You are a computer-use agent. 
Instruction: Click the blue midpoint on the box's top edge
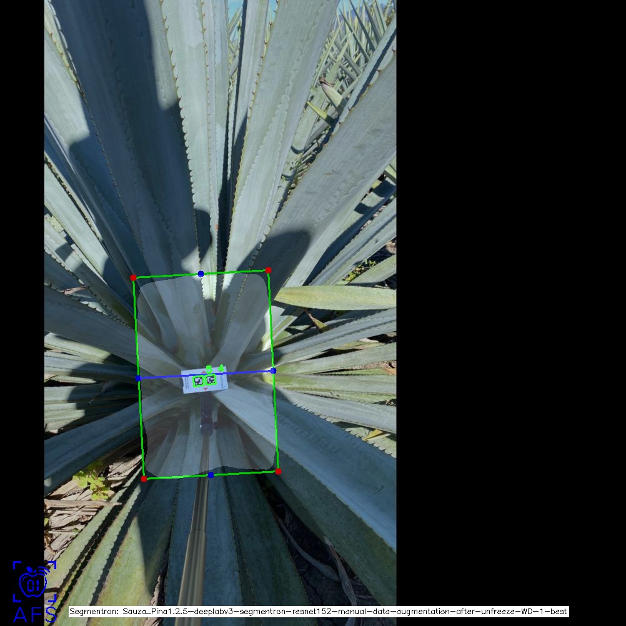201,274
